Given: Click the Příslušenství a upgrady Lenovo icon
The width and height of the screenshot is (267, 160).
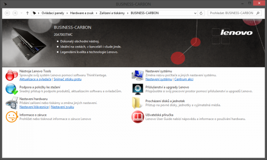Looking at the screenshot, I should (x=137, y=89).
